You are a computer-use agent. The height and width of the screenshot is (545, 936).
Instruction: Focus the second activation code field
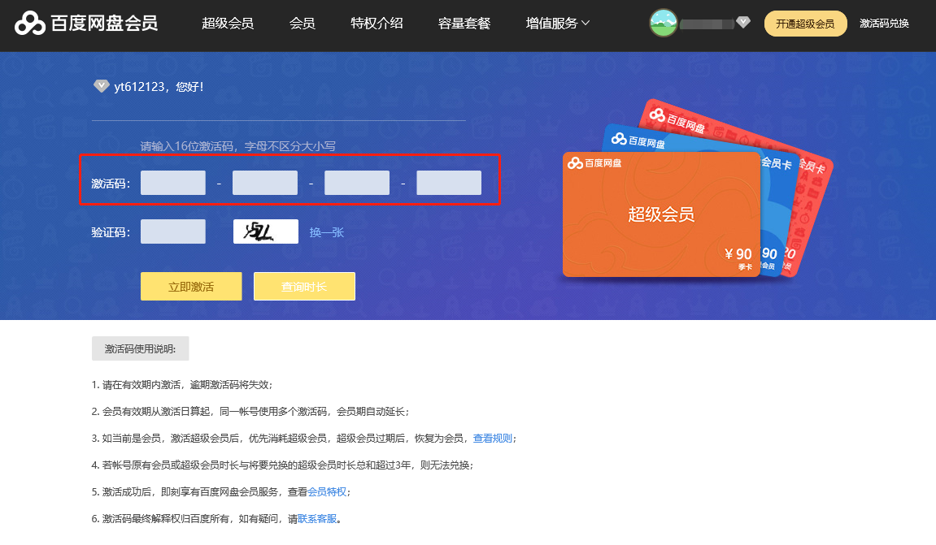[x=265, y=184]
